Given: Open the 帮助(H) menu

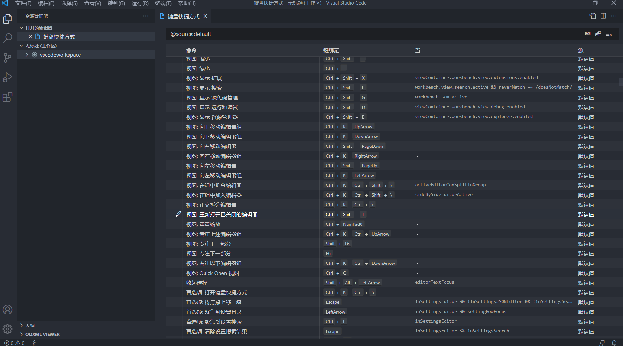Looking at the screenshot, I should pyautogui.click(x=187, y=3).
